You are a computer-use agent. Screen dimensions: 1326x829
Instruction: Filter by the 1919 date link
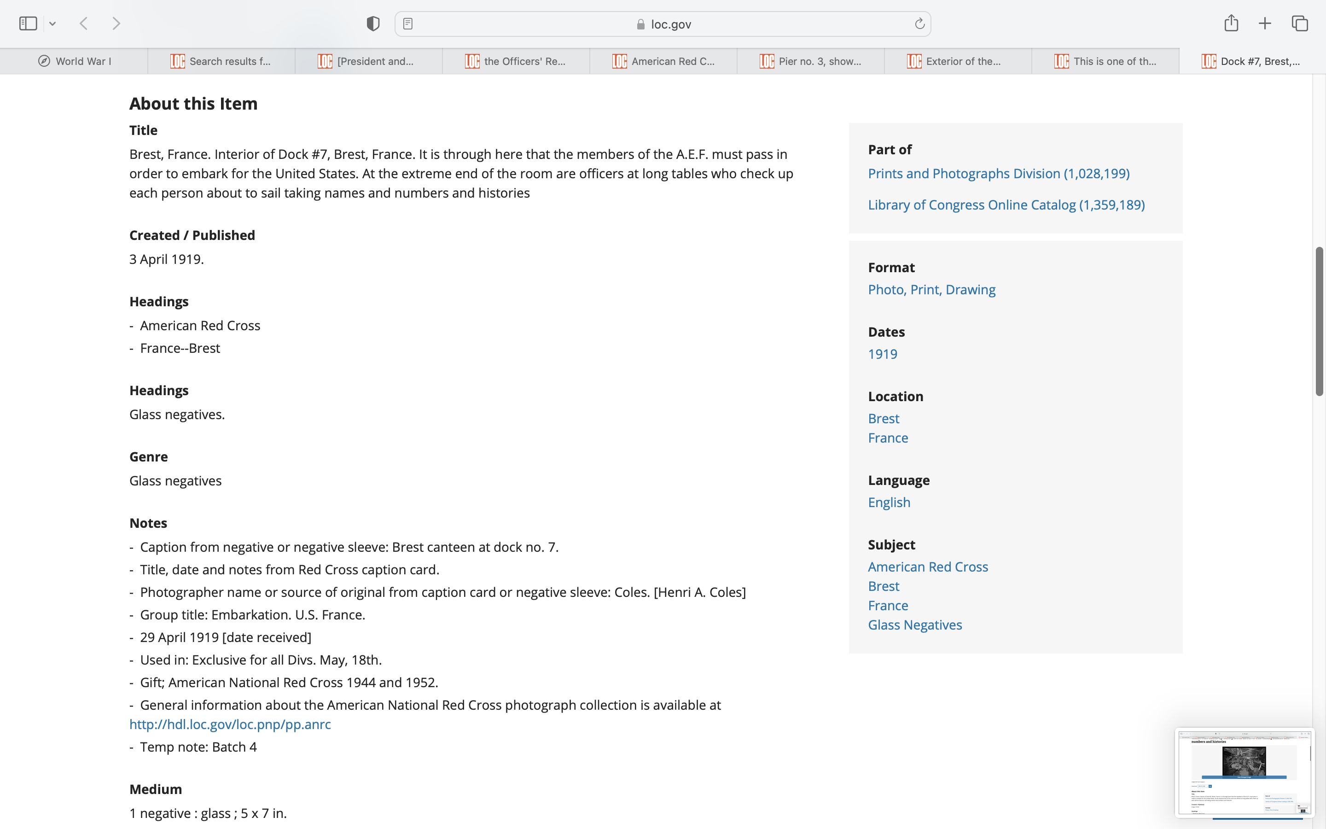(882, 354)
